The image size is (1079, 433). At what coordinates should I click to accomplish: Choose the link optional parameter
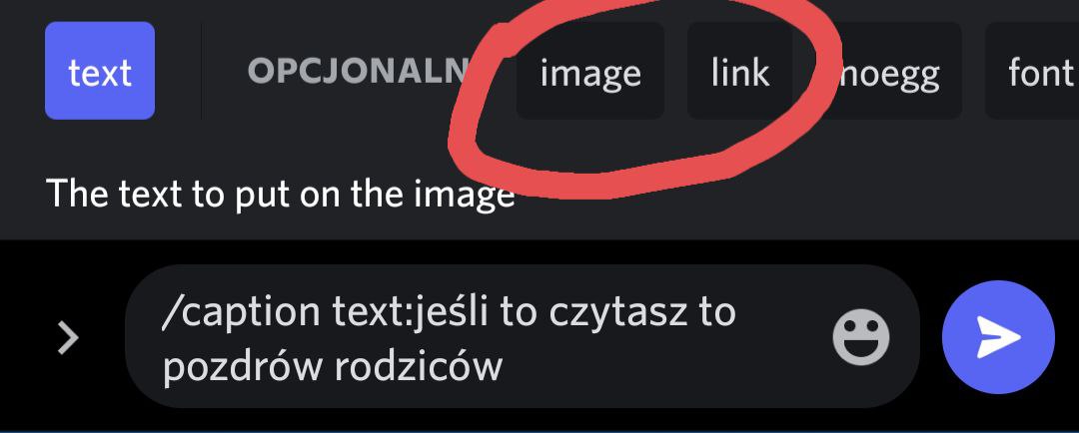[x=739, y=71]
